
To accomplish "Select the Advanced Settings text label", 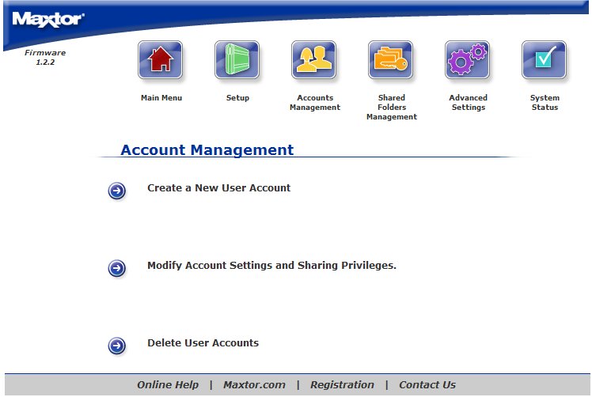I will 468,103.
